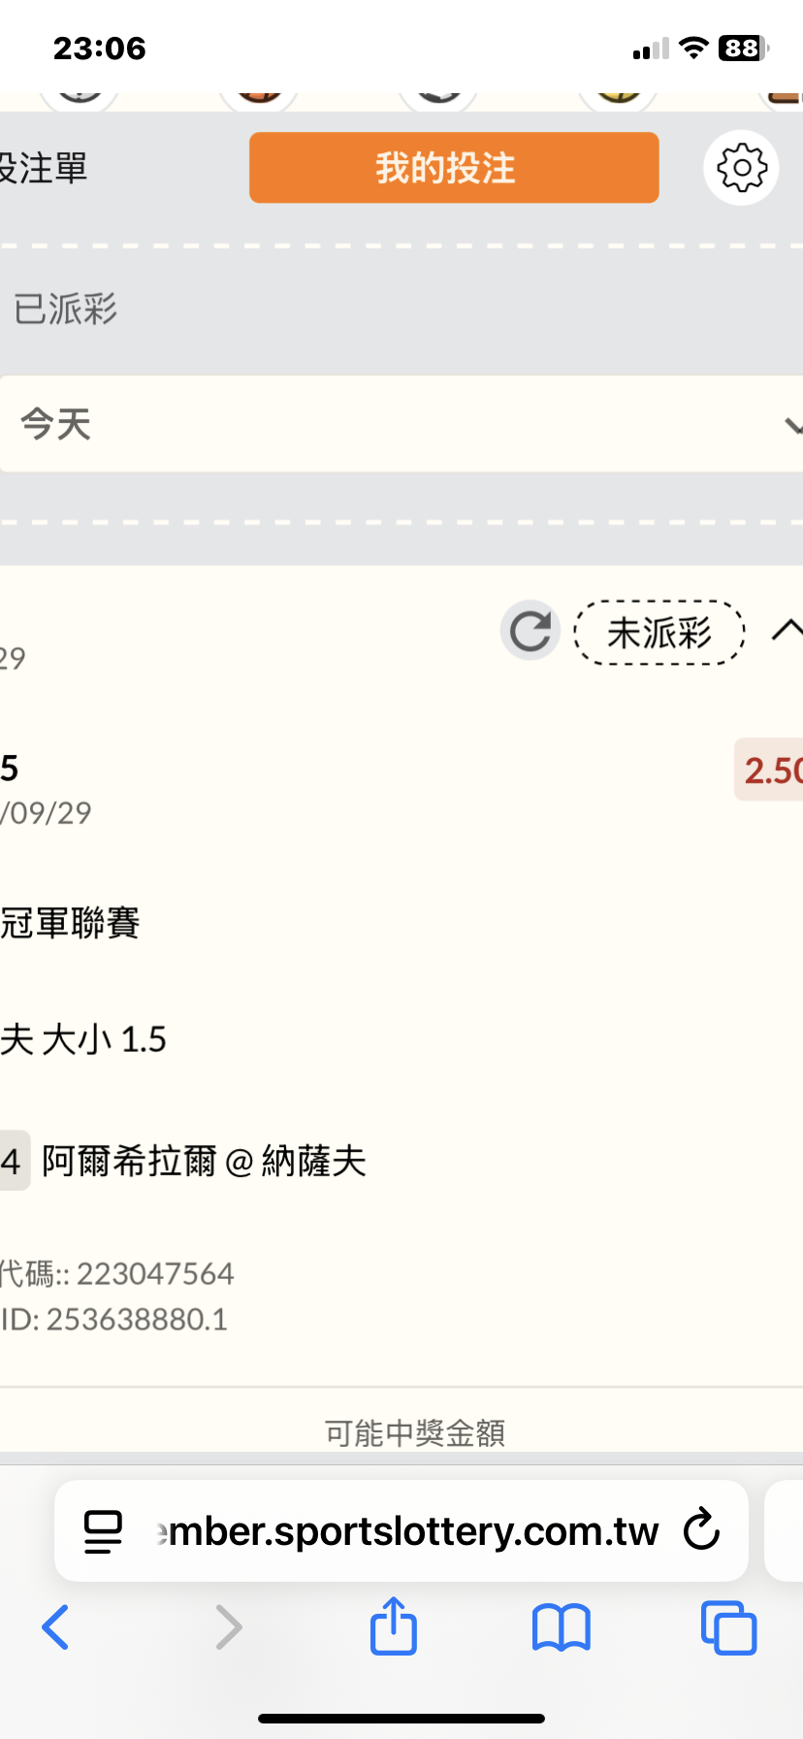Switch to the 投注單 tab
The height and width of the screenshot is (1739, 803).
tap(44, 168)
